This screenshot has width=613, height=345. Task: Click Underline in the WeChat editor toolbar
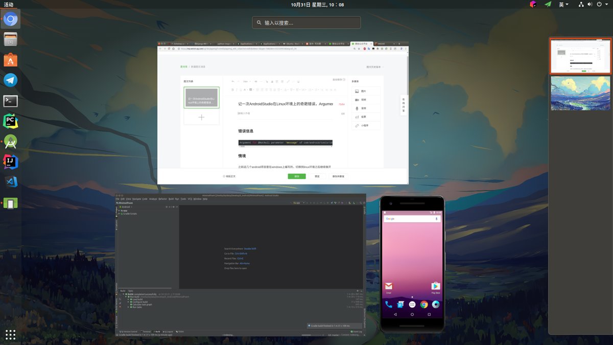pyautogui.click(x=241, y=89)
